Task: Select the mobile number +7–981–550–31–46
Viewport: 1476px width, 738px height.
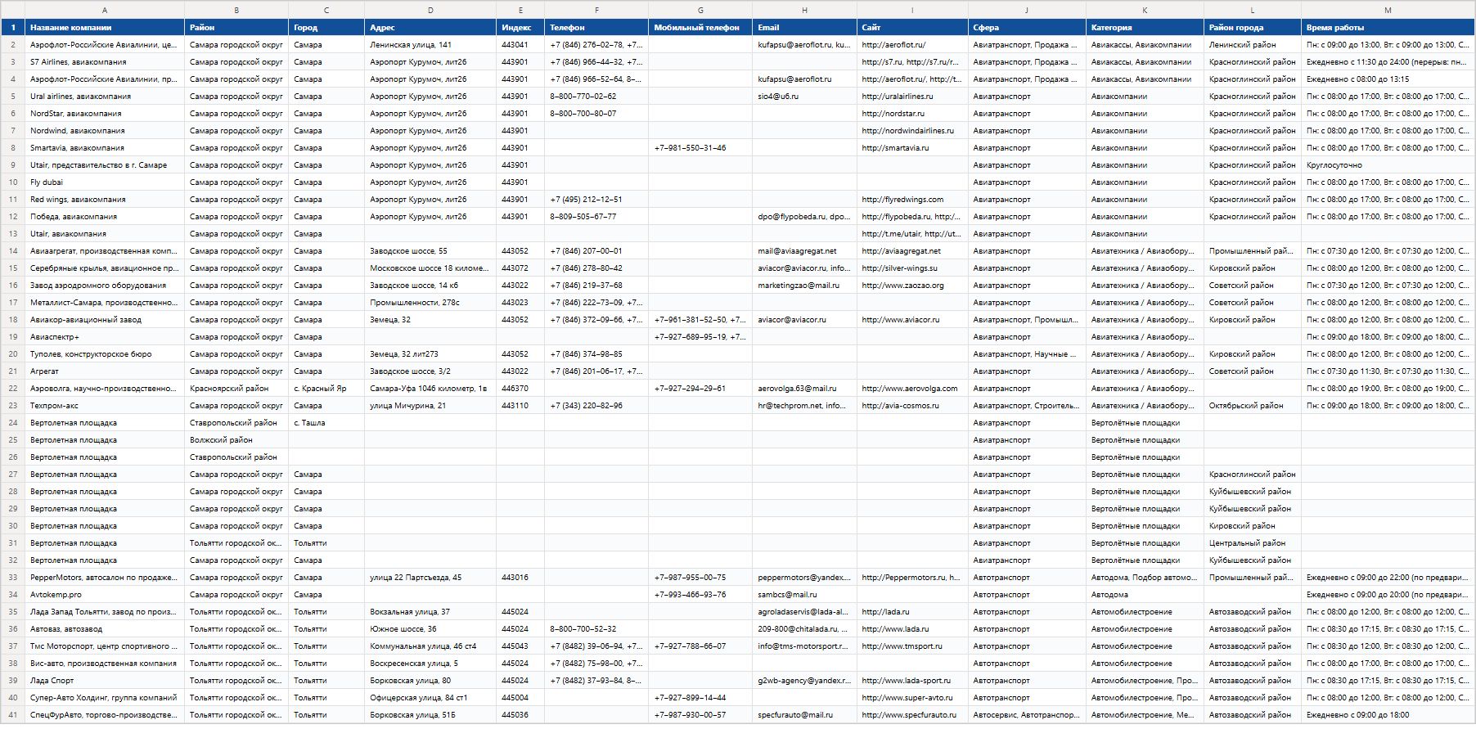Action: point(700,148)
